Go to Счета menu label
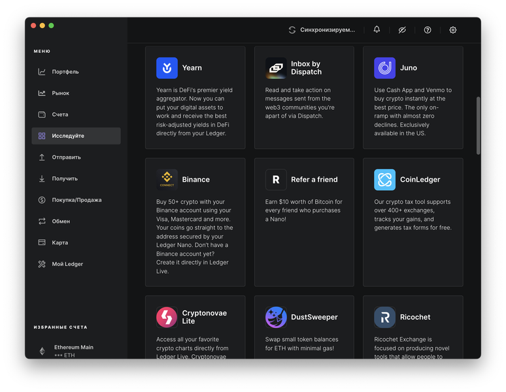Image resolution: width=506 pixels, height=392 pixels. click(x=60, y=114)
